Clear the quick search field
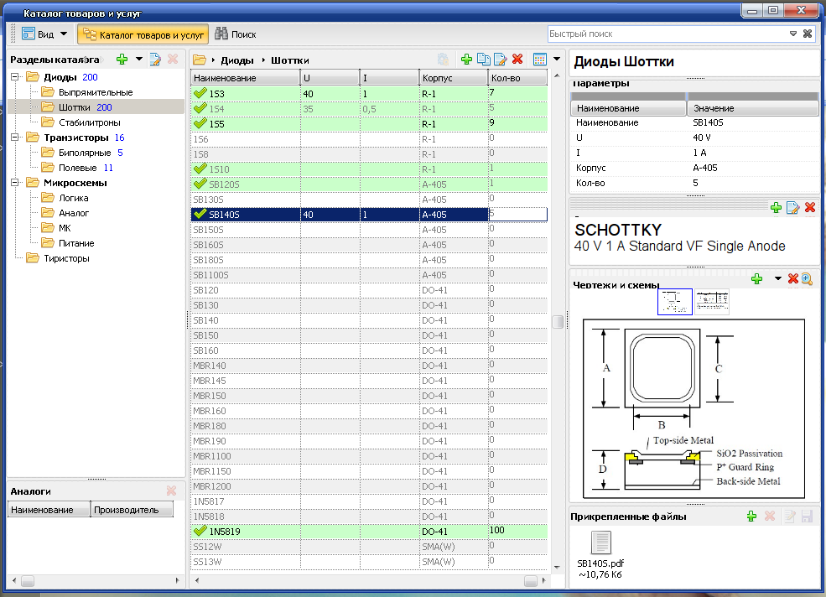 [807, 34]
